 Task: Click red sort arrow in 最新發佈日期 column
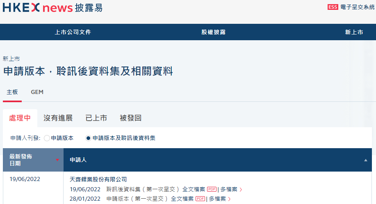[x=57, y=160]
